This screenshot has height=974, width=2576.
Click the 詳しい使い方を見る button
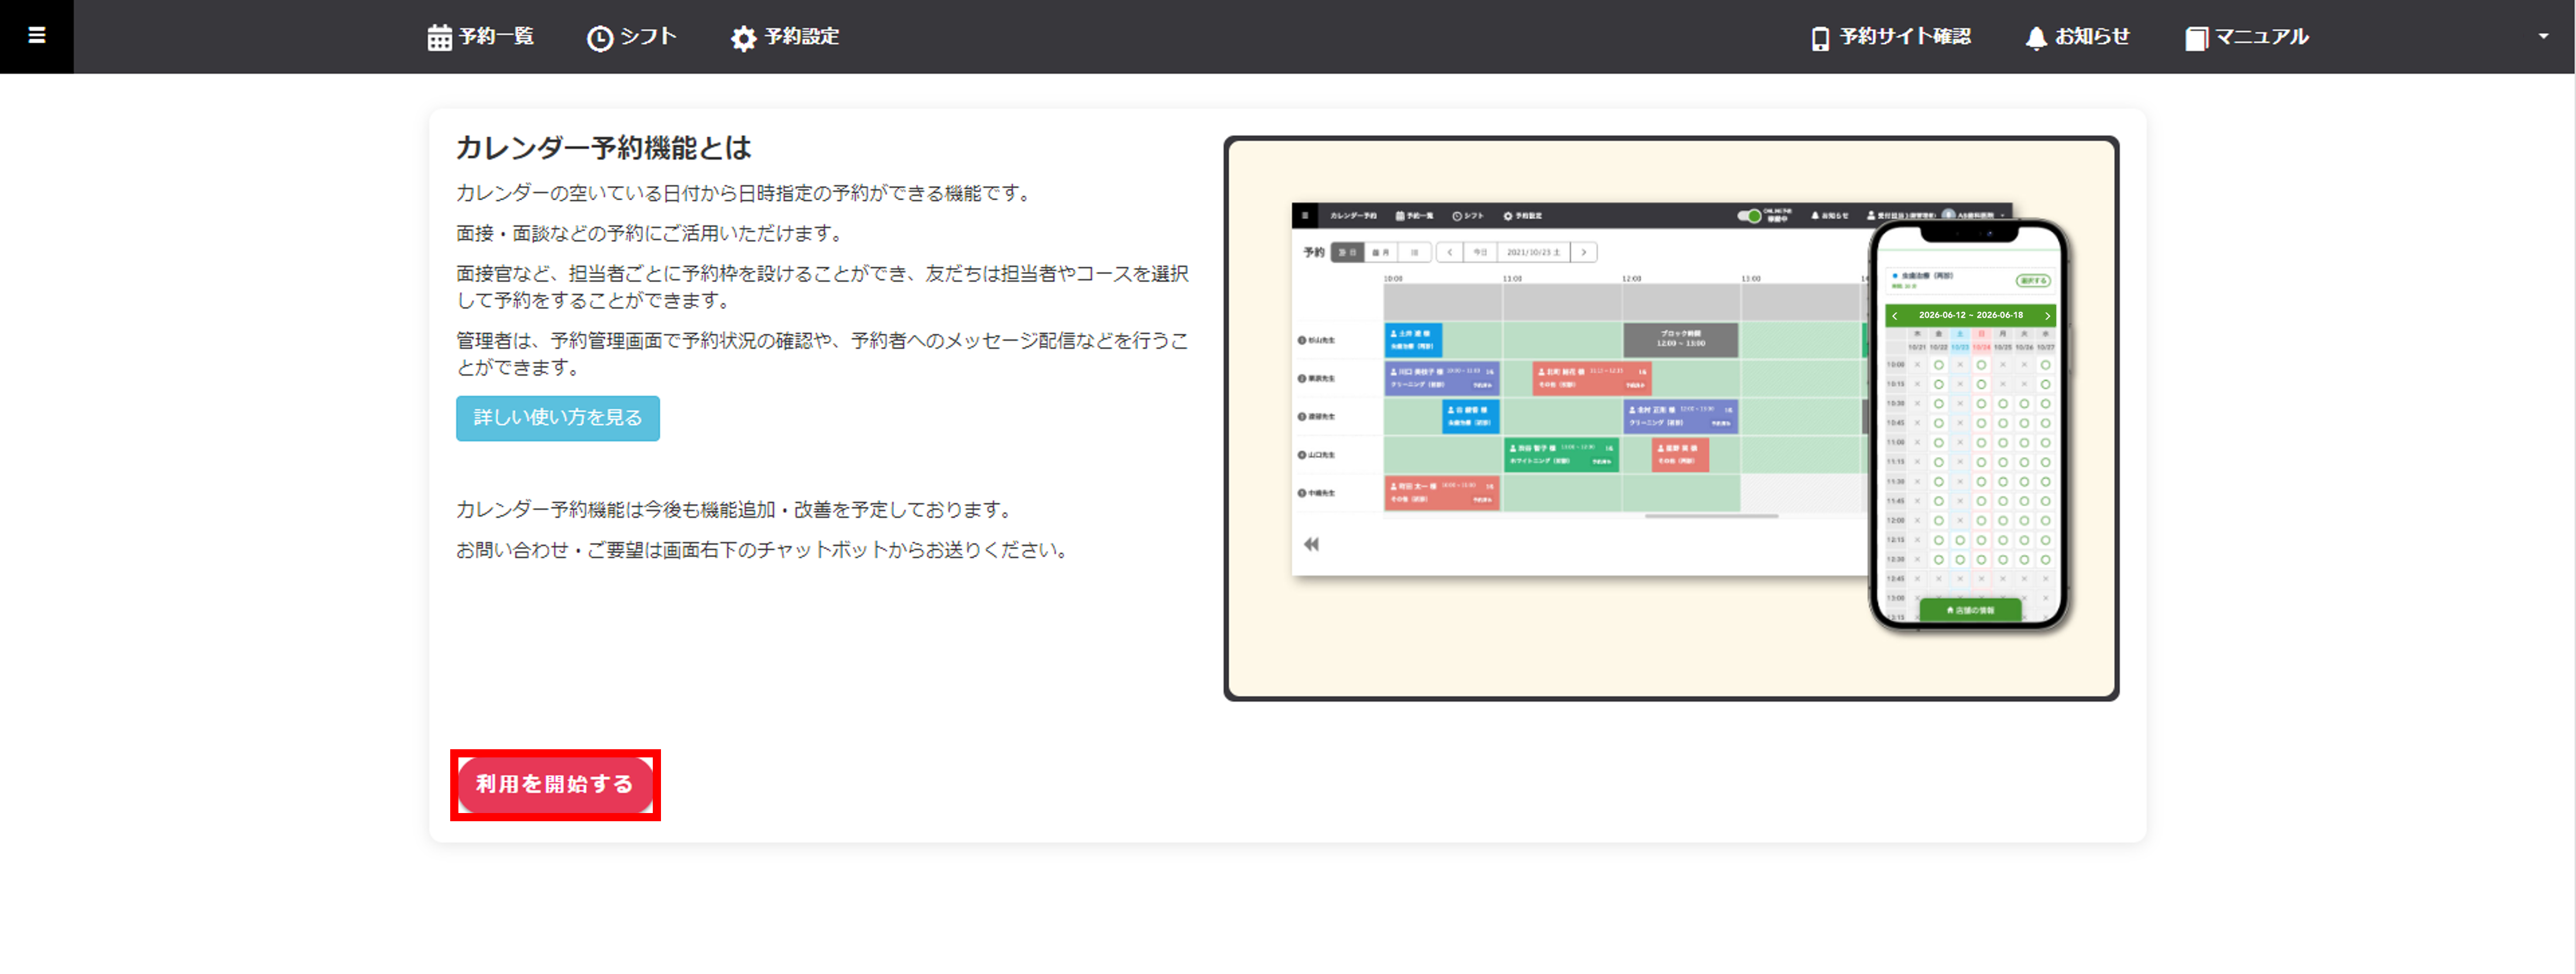[x=557, y=417]
